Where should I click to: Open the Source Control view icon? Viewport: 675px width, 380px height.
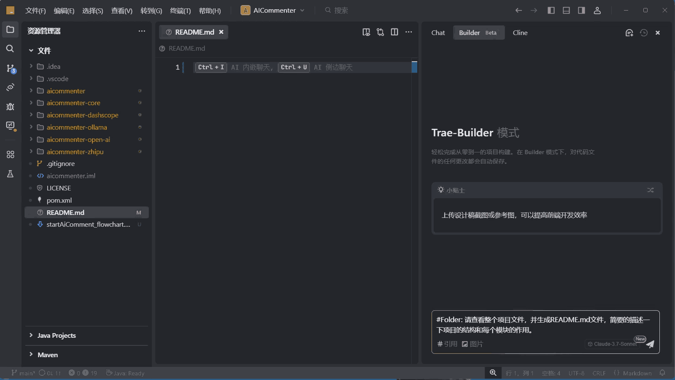10,68
